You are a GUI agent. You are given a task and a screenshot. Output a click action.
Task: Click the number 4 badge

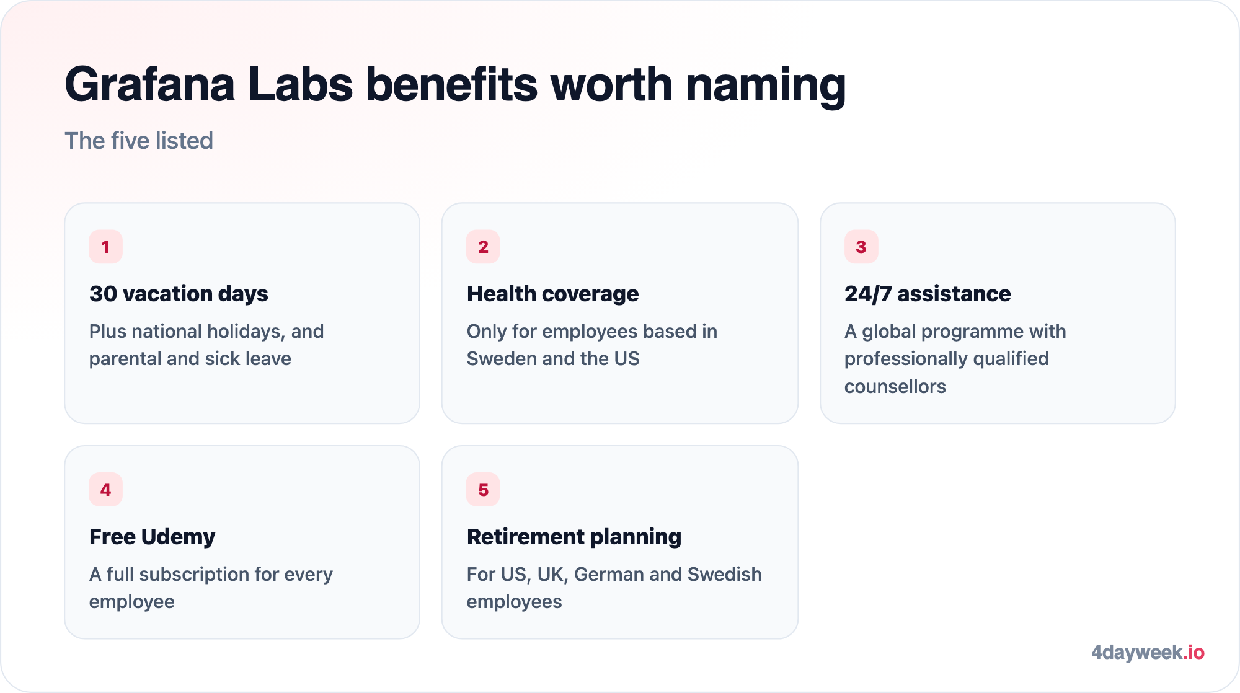[105, 490]
